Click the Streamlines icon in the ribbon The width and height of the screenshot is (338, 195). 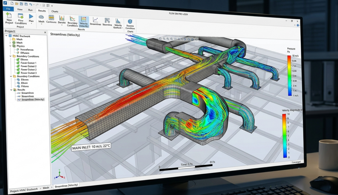click(x=95, y=20)
